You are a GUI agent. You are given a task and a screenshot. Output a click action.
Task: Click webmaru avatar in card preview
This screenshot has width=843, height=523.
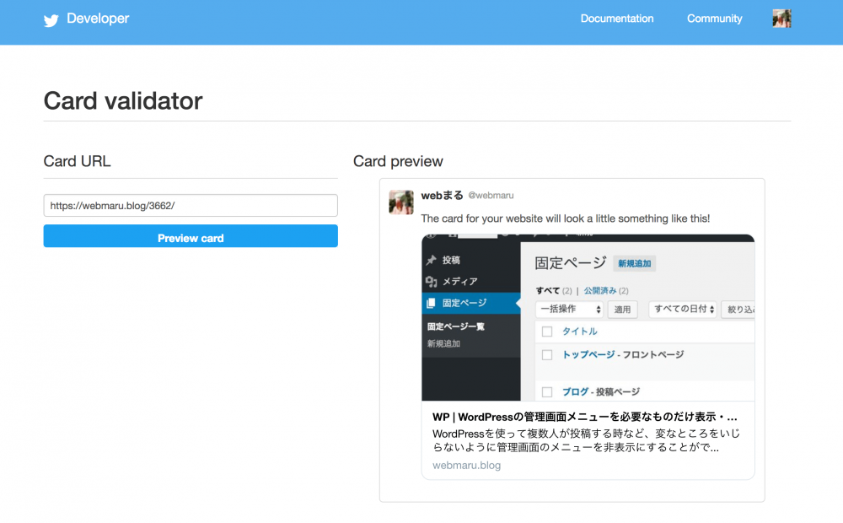coord(401,202)
